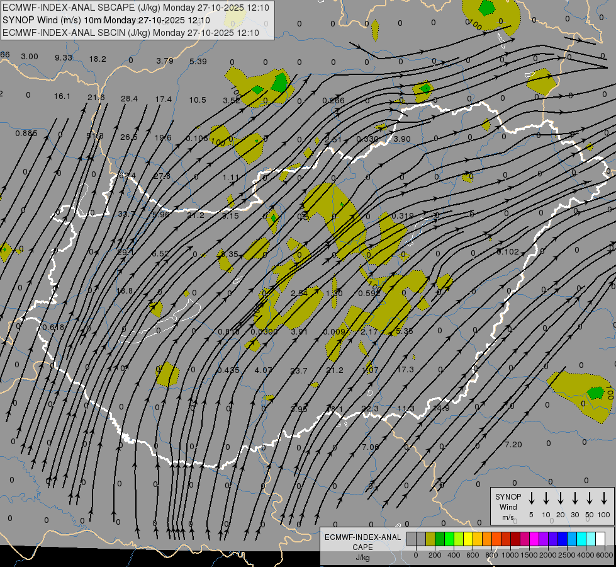
Task: Select the SBCIN title line
Action: pyautogui.click(x=131, y=33)
